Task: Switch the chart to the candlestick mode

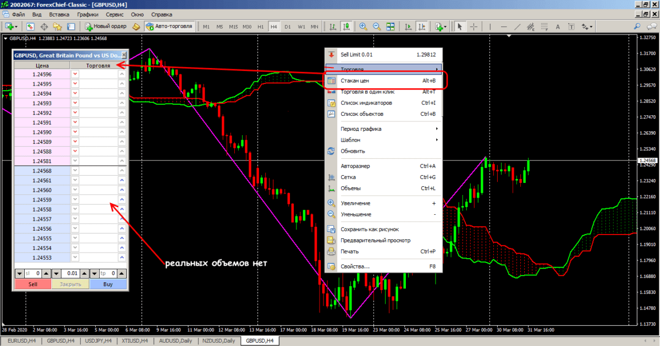Action: tap(346, 26)
